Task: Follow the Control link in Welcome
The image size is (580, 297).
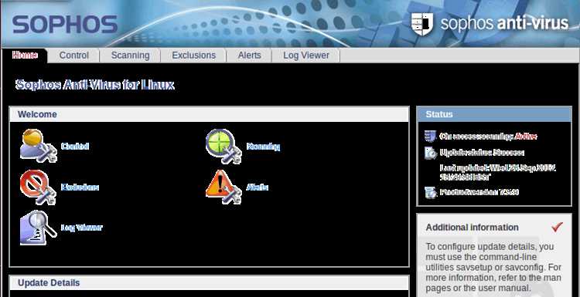Action: tap(75, 146)
